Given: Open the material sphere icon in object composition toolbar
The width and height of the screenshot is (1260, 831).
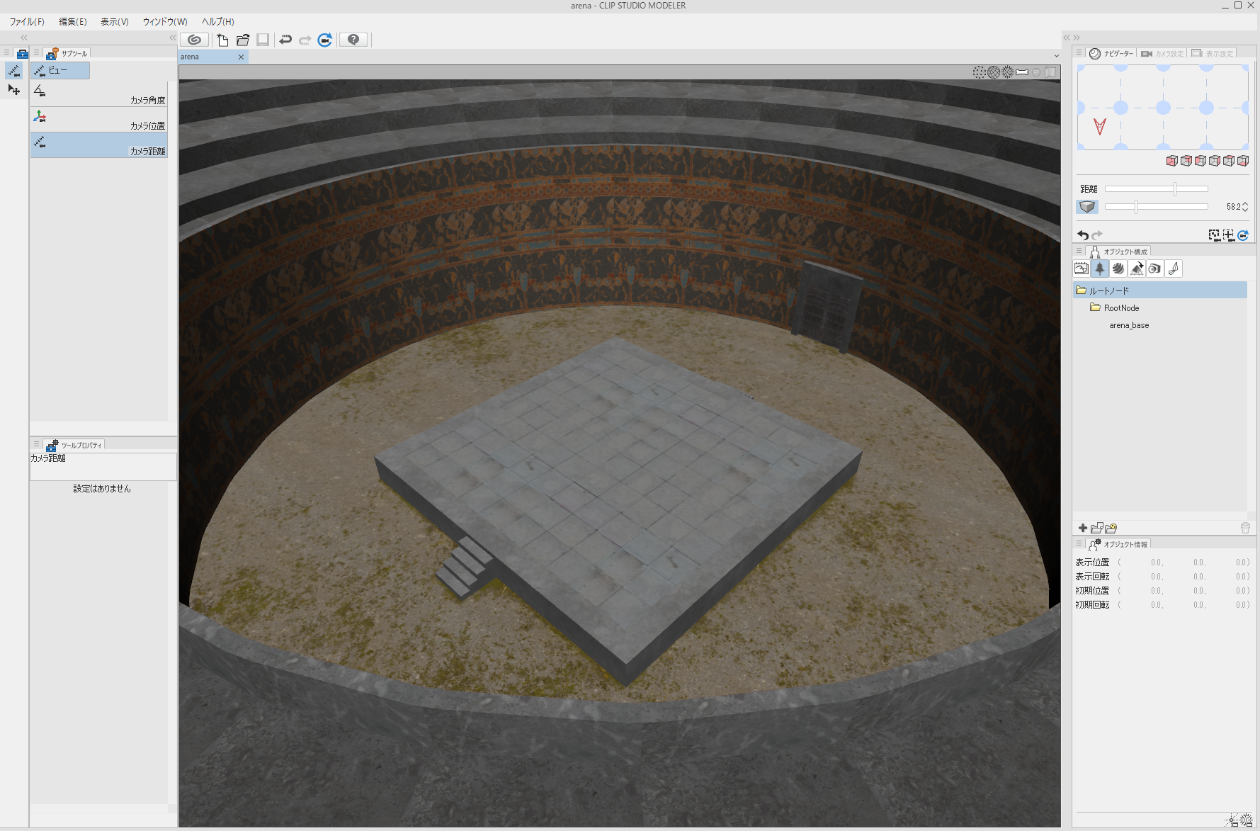Looking at the screenshot, I should pos(1119,268).
